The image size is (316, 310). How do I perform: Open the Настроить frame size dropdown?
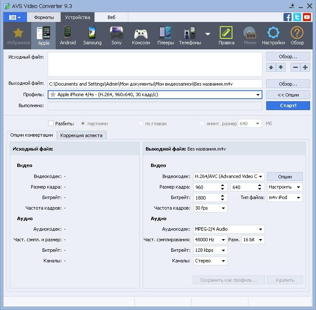pyautogui.click(x=285, y=187)
